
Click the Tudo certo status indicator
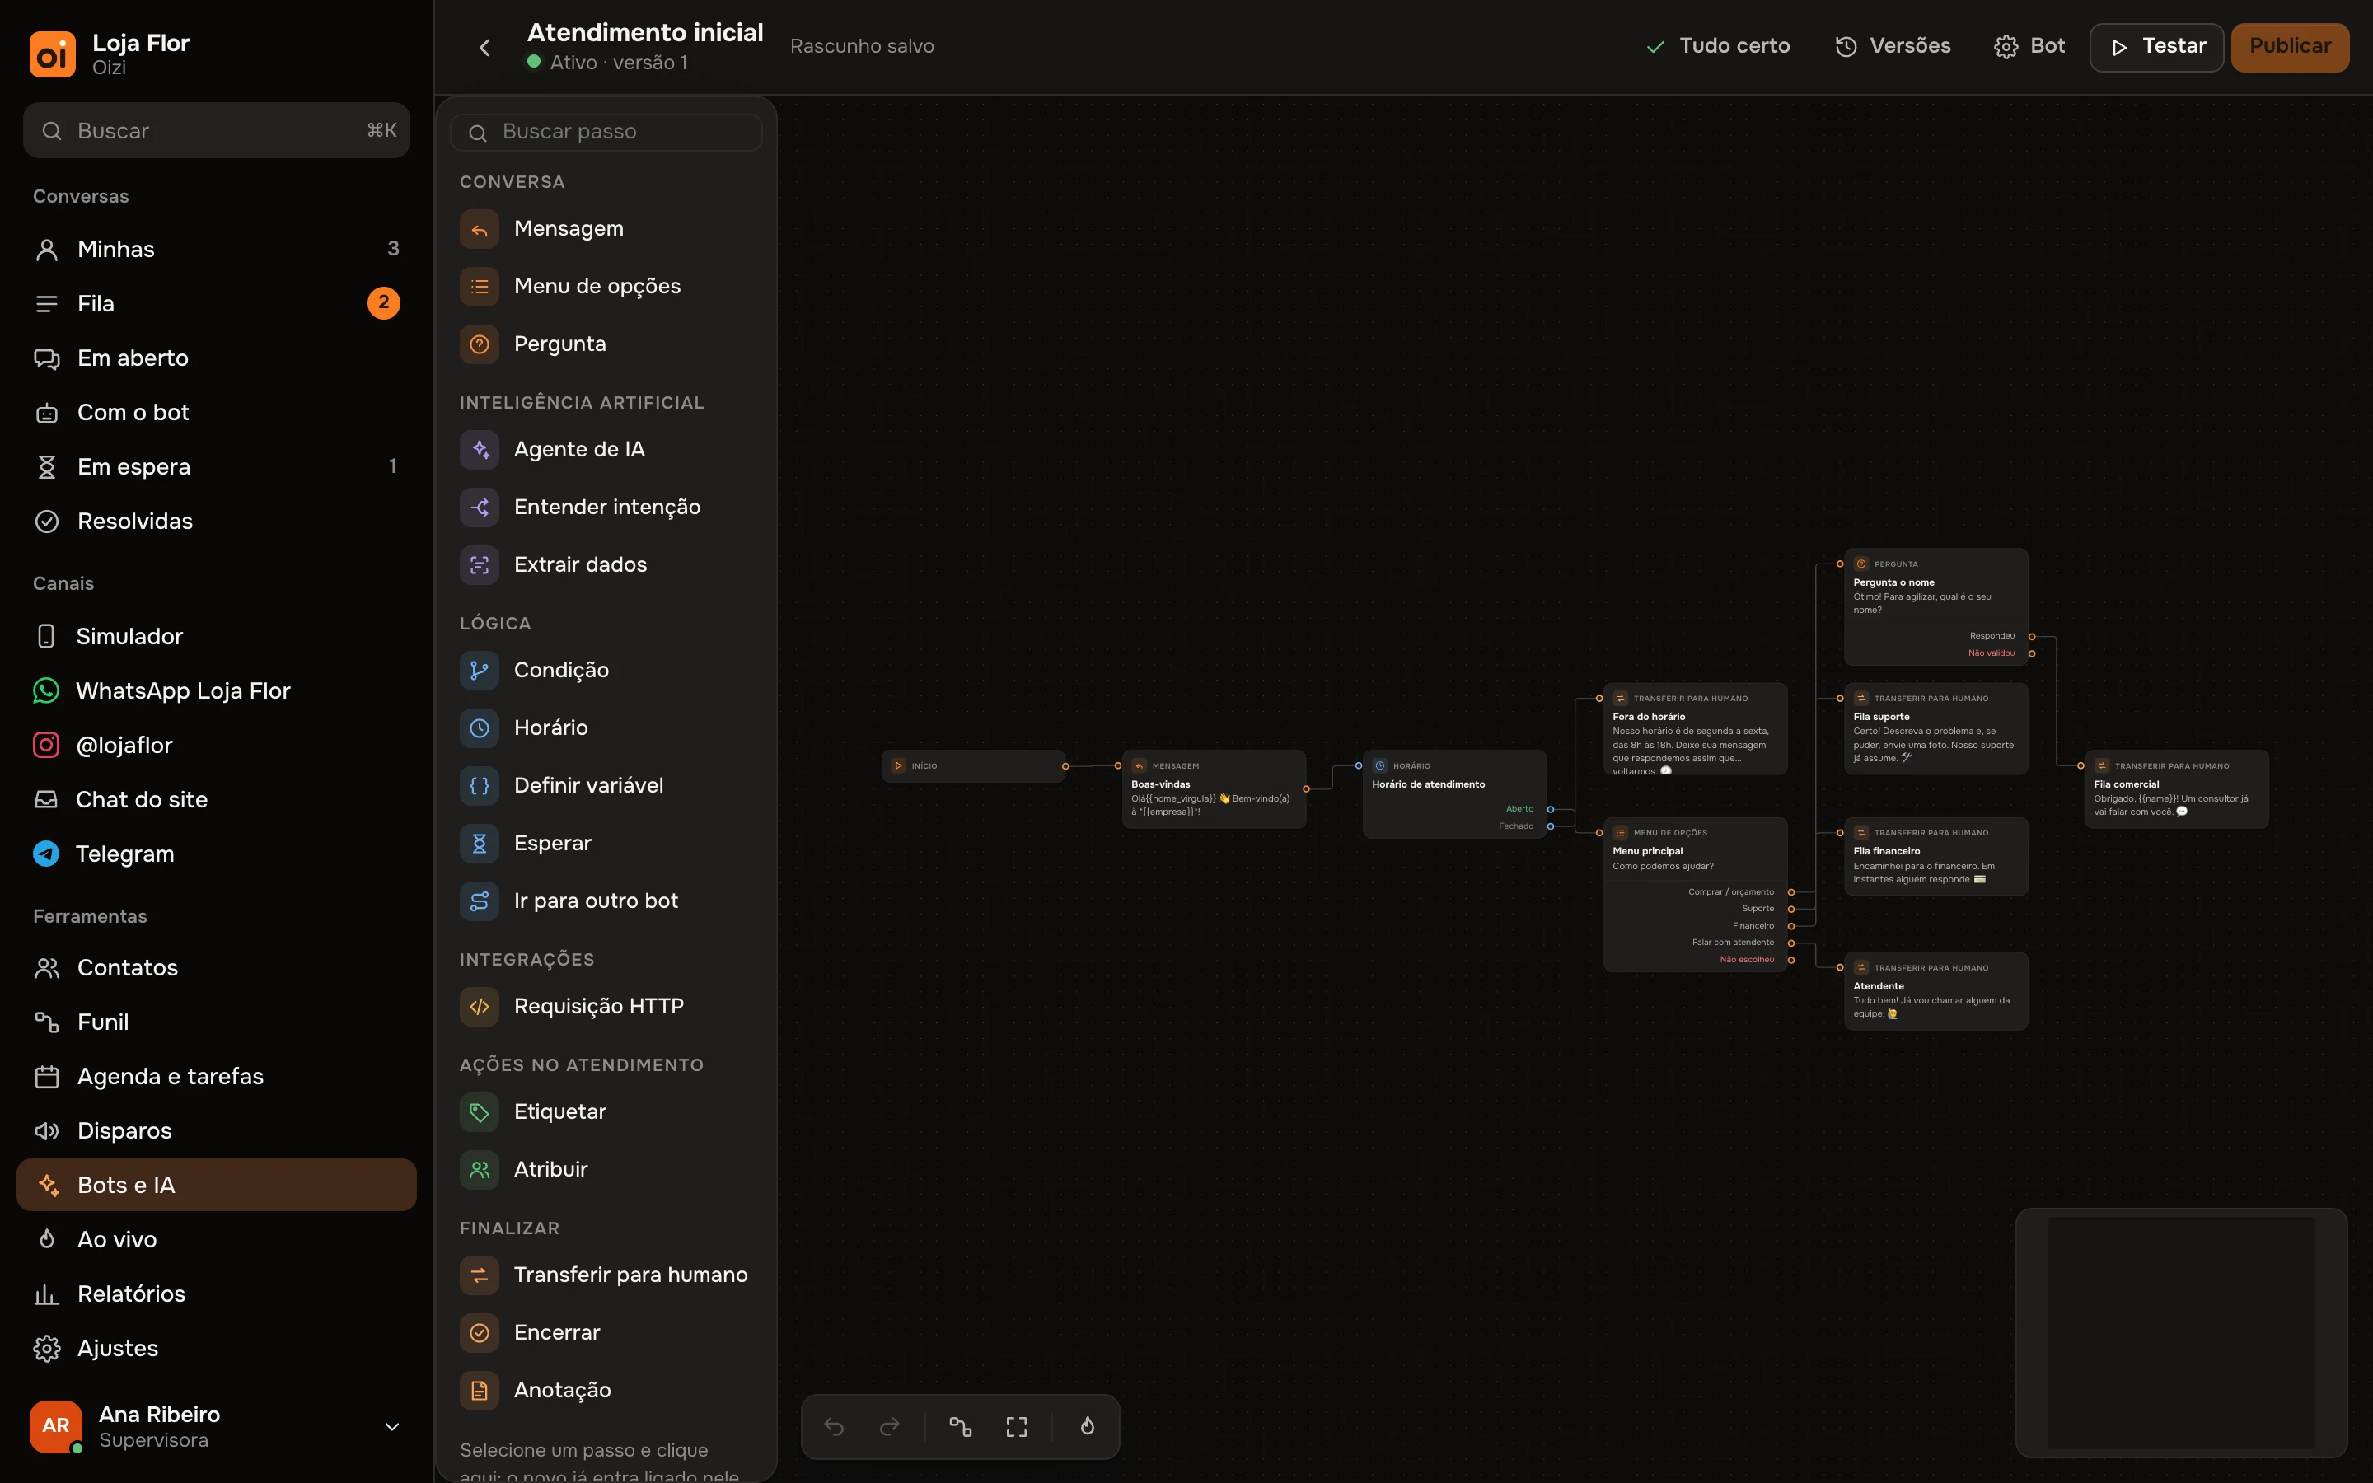(1718, 46)
